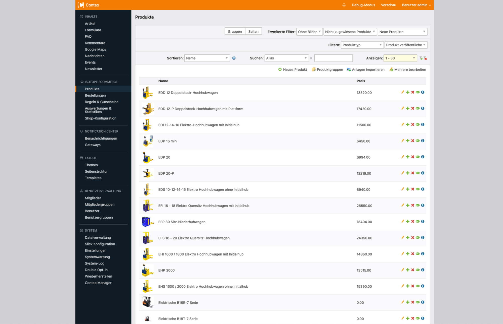Click the notification bell icon in header
This screenshot has width=503, height=324.
344,5
